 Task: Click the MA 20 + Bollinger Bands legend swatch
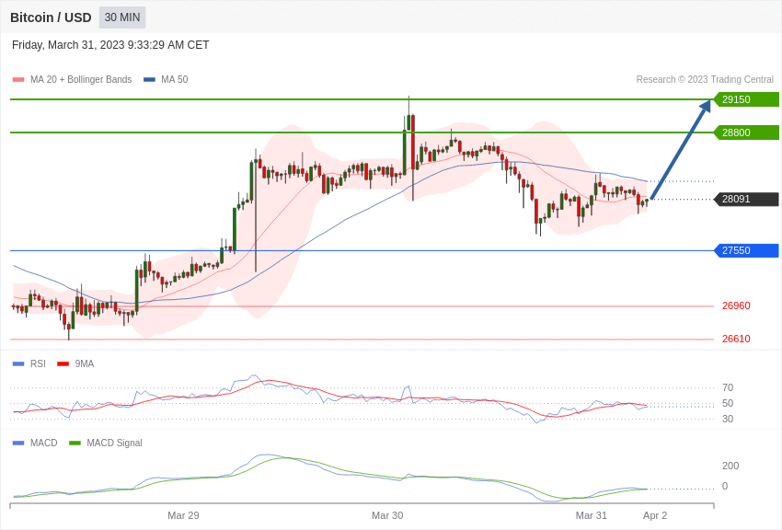18,80
